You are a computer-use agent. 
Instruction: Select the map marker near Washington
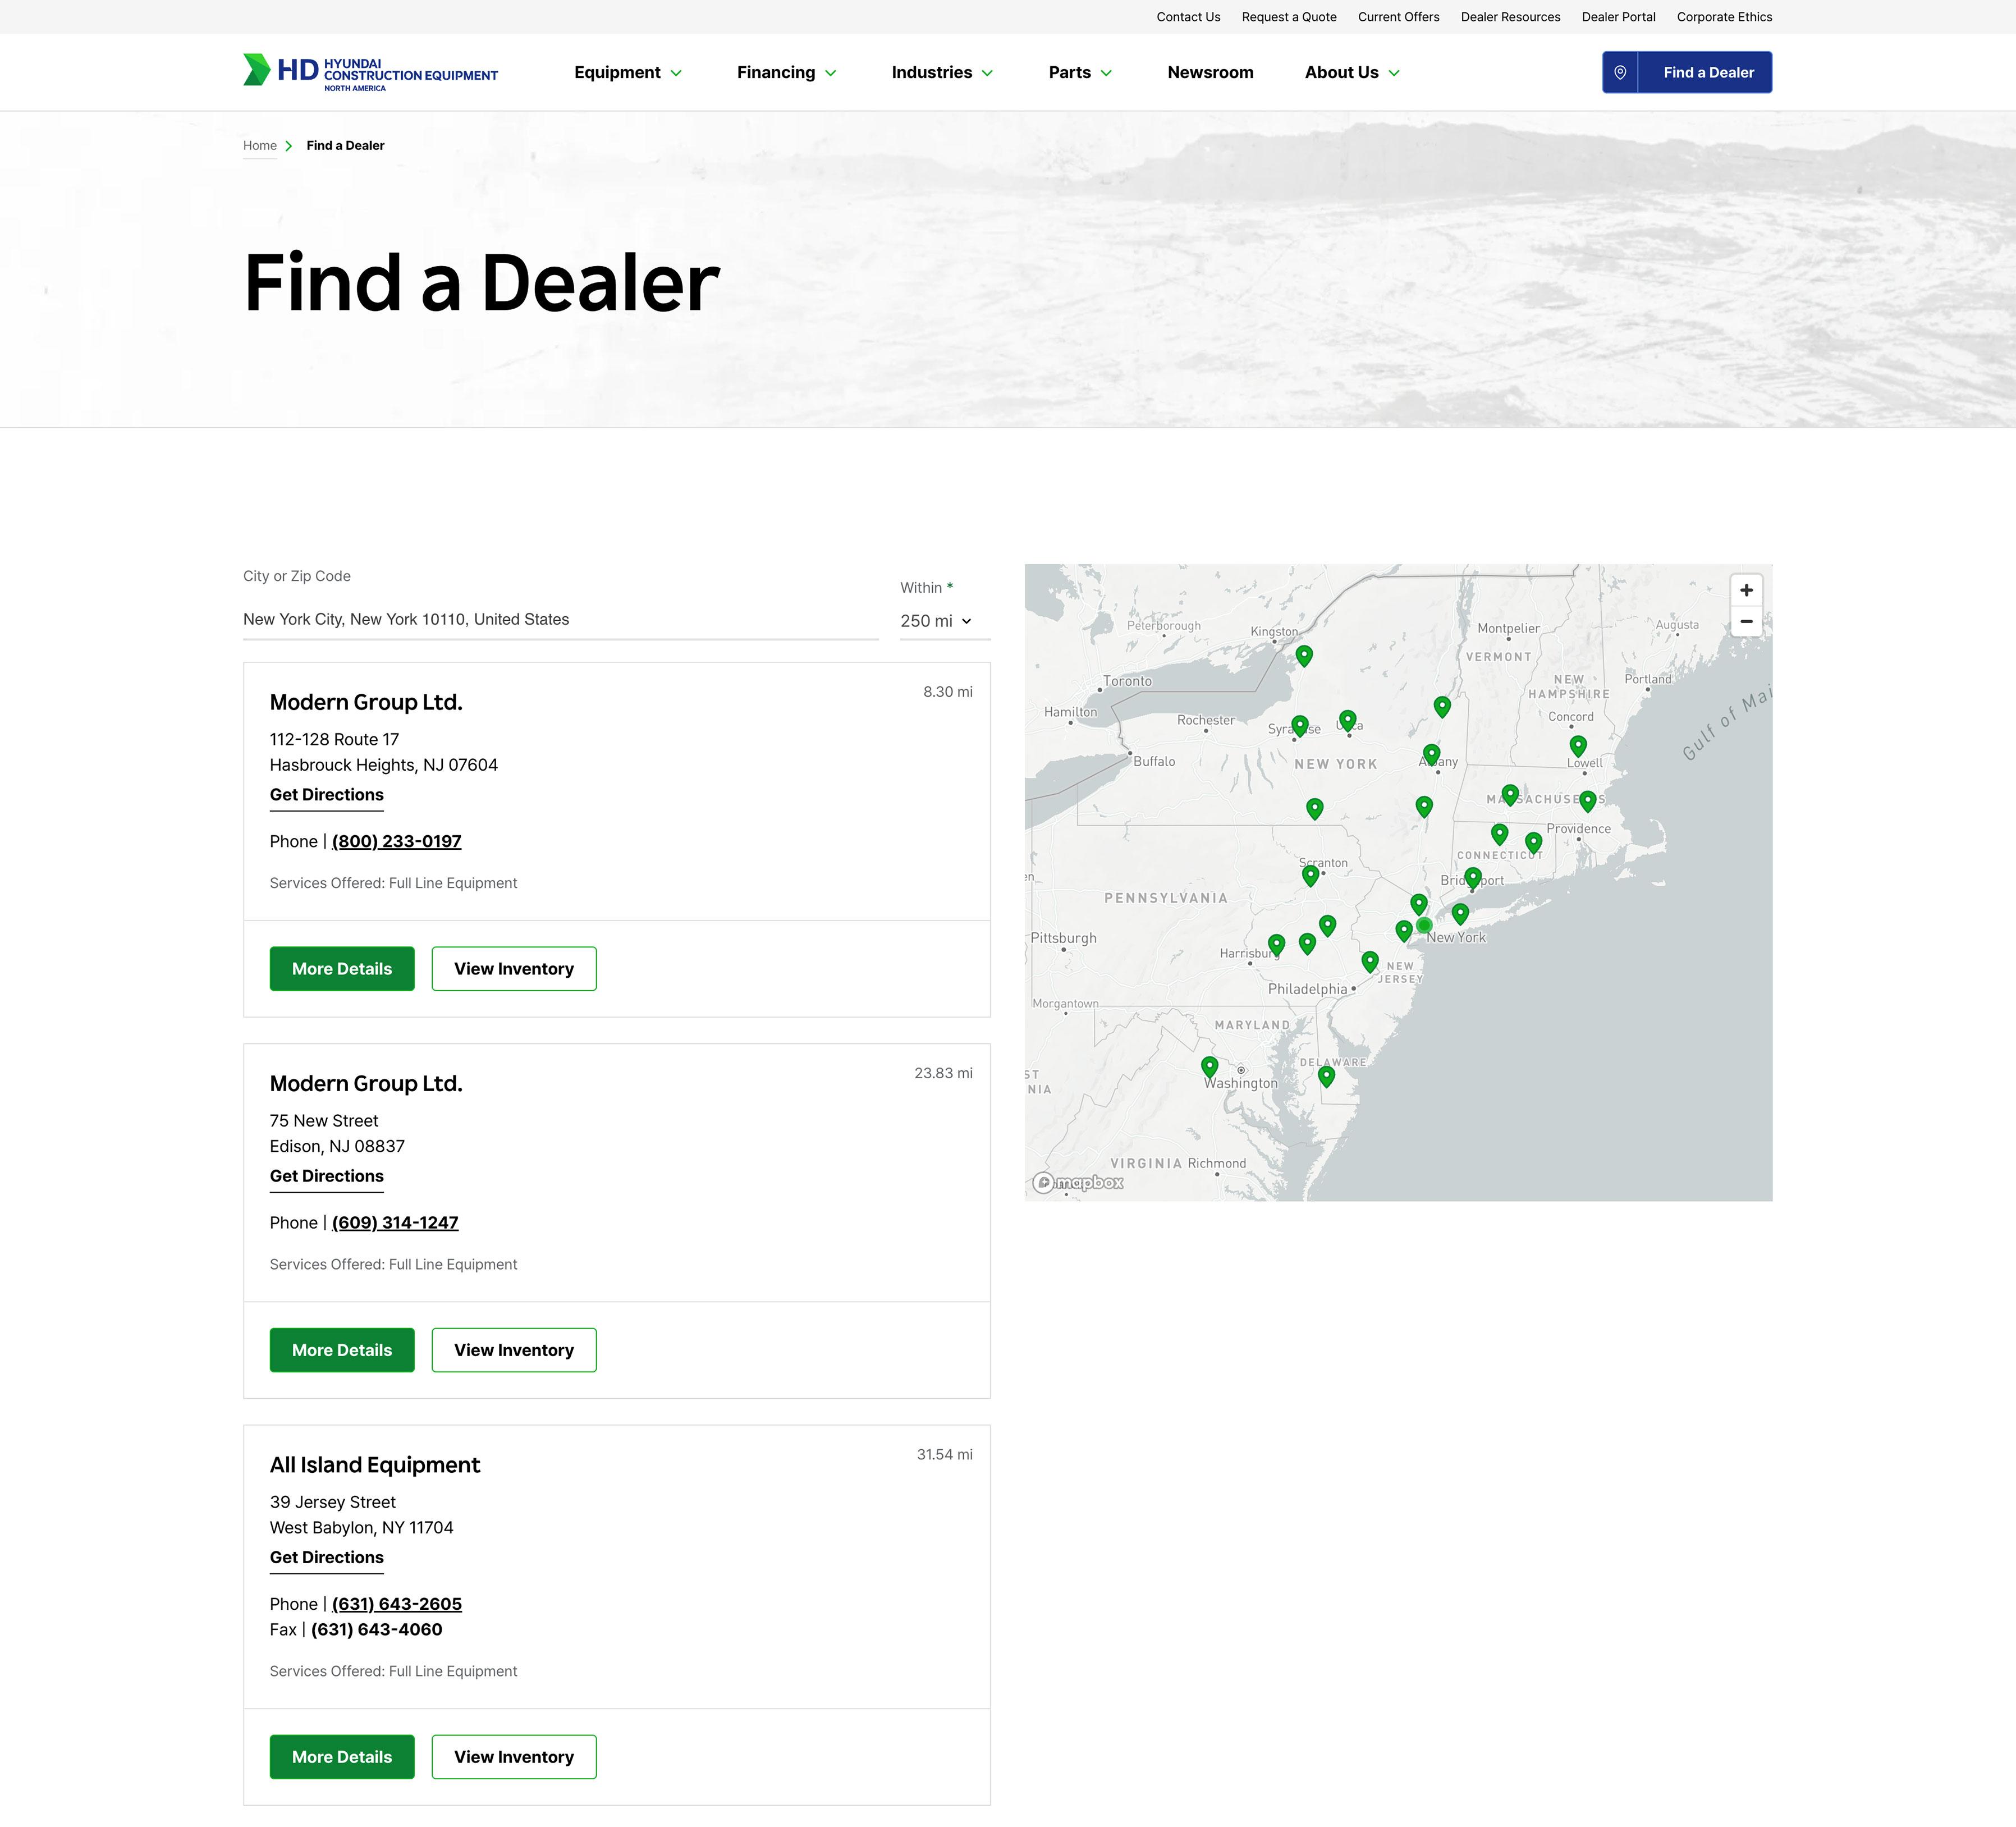pyautogui.click(x=1209, y=1067)
